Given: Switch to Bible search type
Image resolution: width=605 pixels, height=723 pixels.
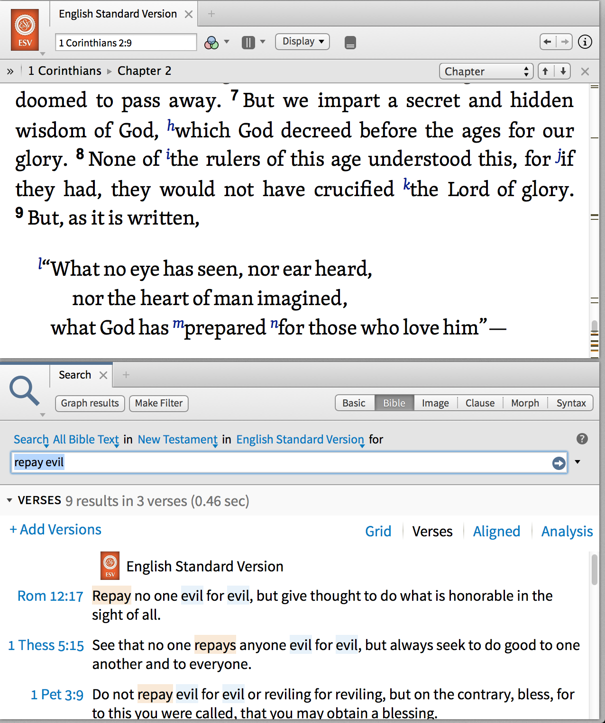Looking at the screenshot, I should (394, 403).
